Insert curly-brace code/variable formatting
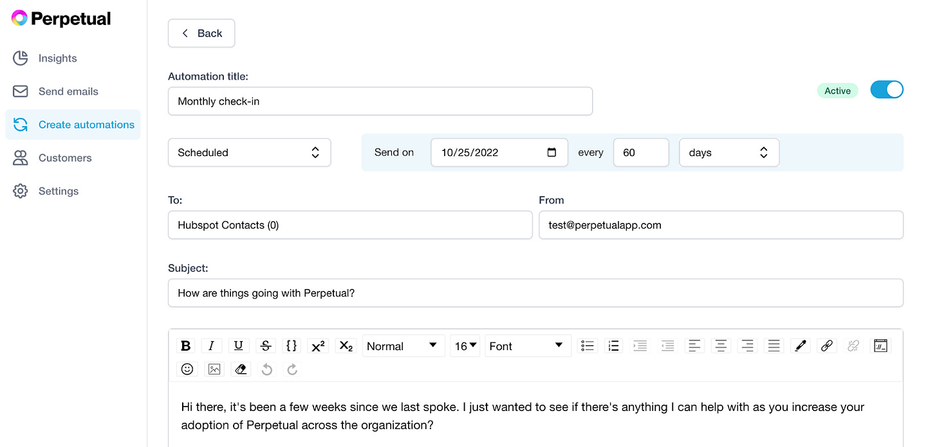Screen dimensions: 937x447 point(292,346)
